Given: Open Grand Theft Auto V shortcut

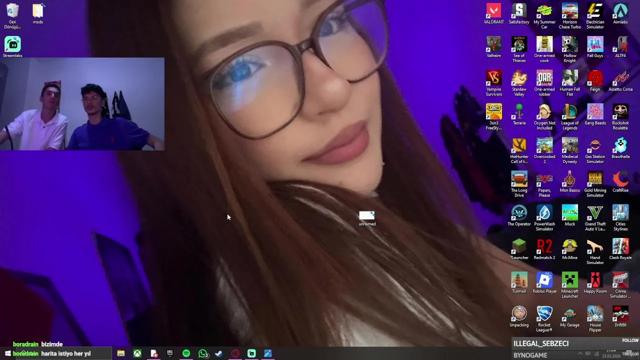Looking at the screenshot, I should tap(595, 217).
